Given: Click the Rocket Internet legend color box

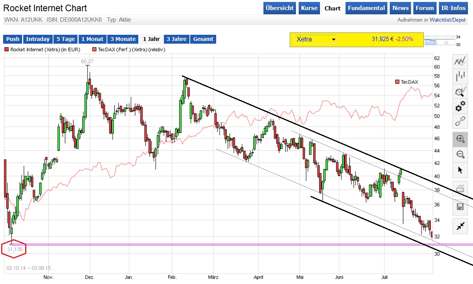Looking at the screenshot, I should coord(7,49).
